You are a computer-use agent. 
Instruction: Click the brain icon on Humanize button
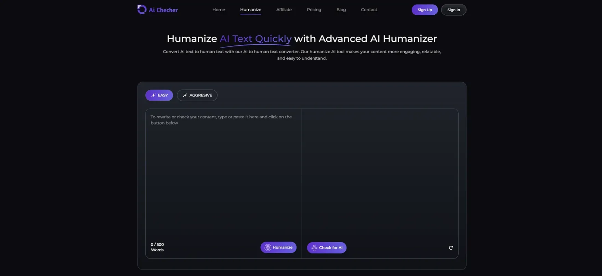click(268, 247)
